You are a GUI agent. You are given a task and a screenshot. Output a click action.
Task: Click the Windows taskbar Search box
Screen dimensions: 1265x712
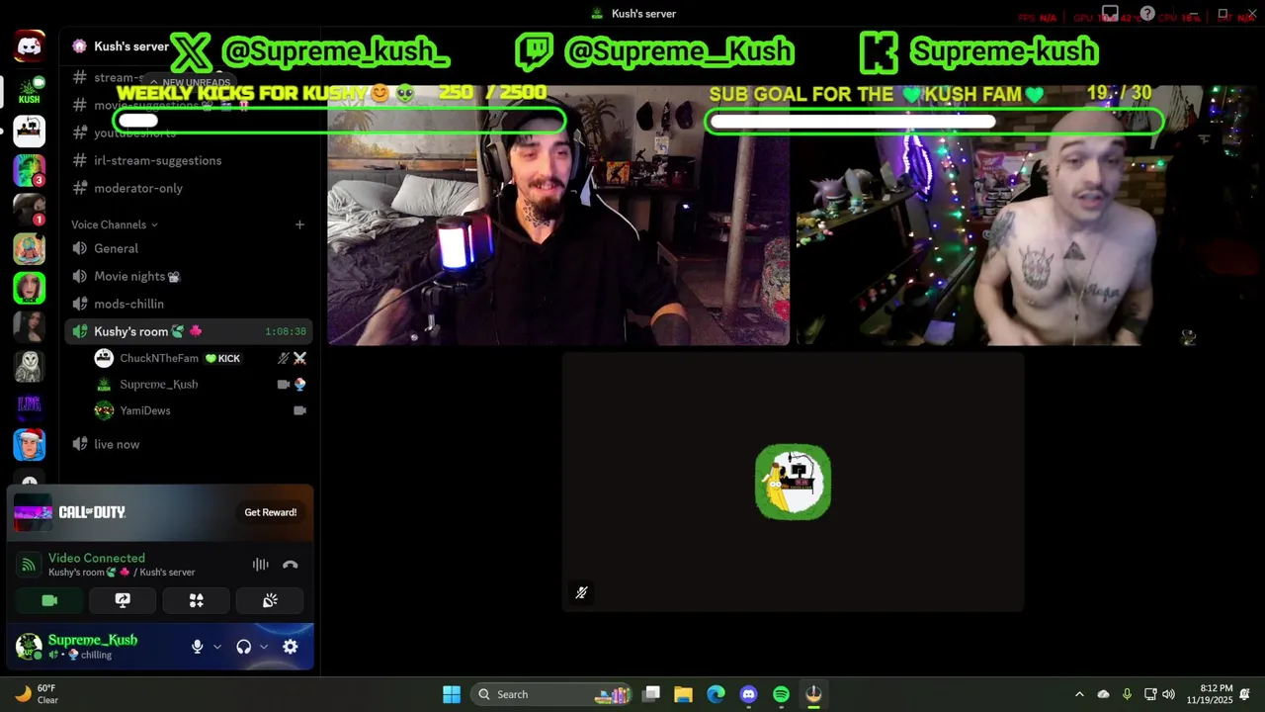tap(551, 694)
